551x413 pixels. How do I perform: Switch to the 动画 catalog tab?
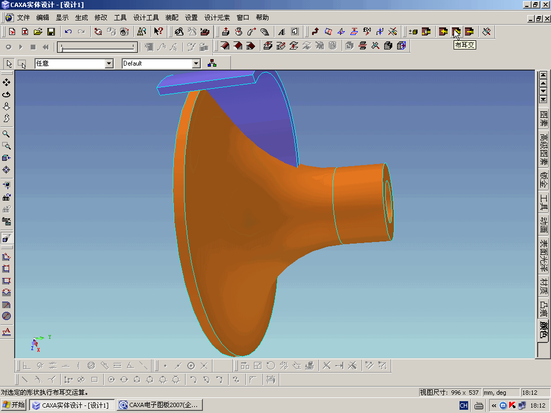point(543,225)
